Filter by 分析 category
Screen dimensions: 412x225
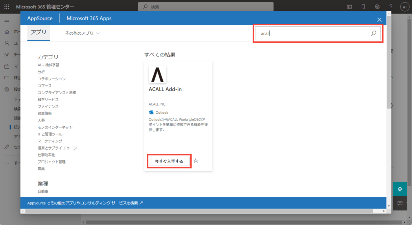pyautogui.click(x=41, y=72)
